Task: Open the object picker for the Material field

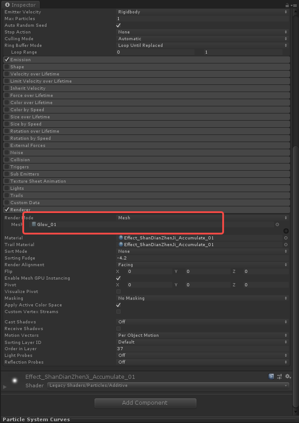Action: (x=286, y=238)
